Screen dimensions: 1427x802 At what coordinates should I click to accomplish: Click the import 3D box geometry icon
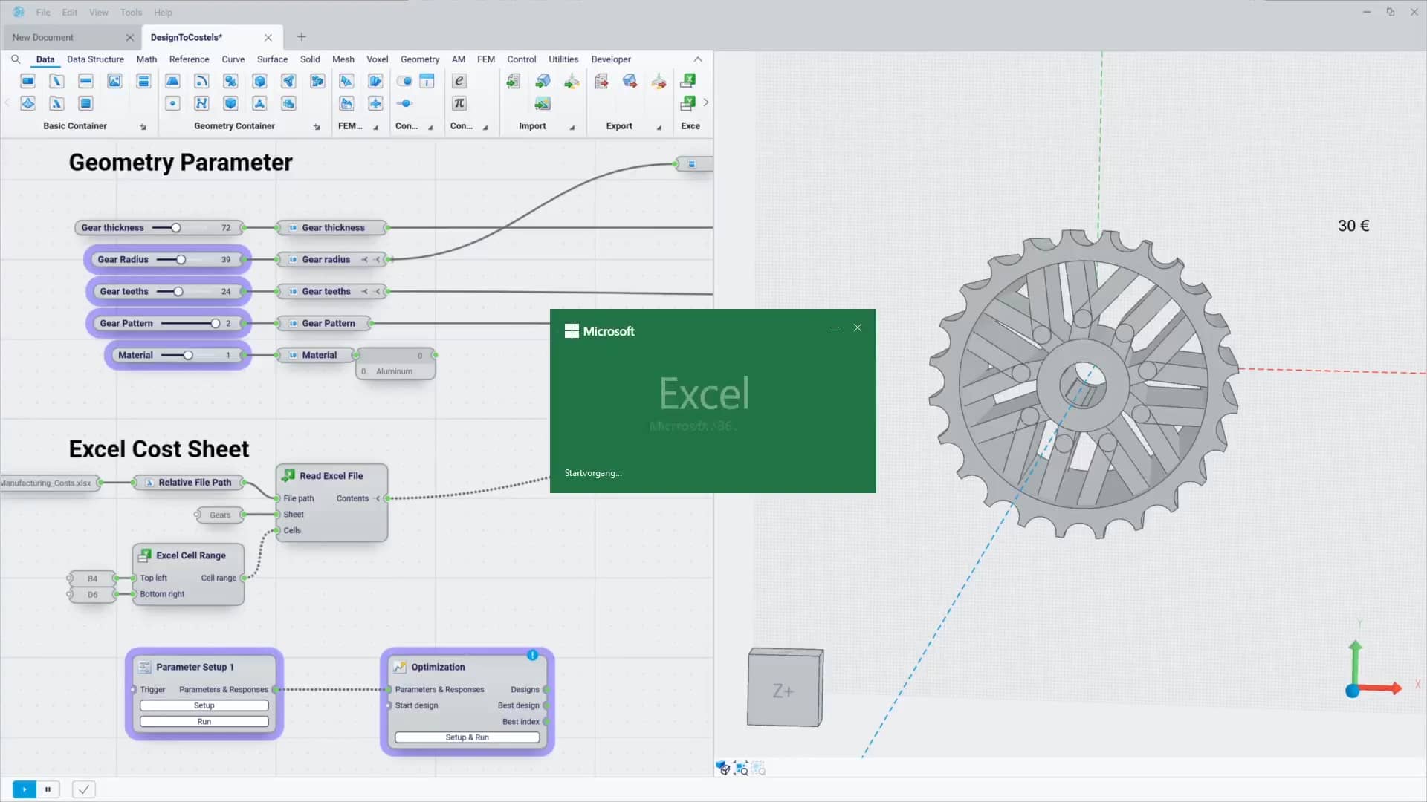click(x=543, y=81)
